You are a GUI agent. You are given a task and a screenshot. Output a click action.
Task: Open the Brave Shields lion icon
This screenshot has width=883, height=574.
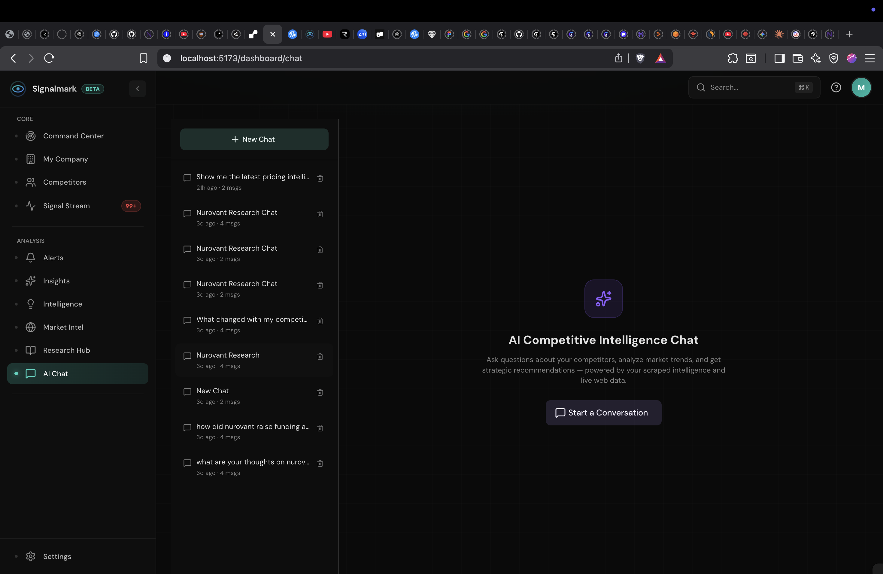[x=640, y=58]
